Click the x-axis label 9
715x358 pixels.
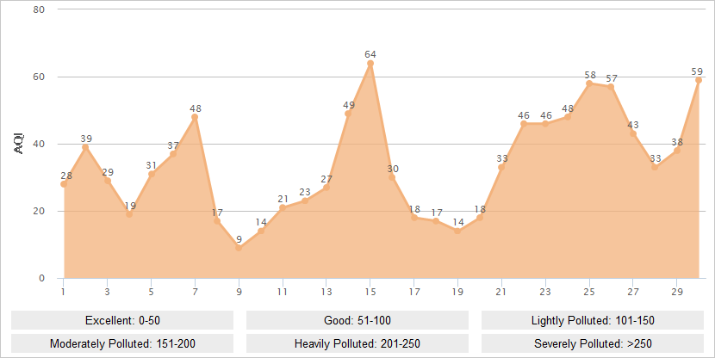click(x=239, y=292)
